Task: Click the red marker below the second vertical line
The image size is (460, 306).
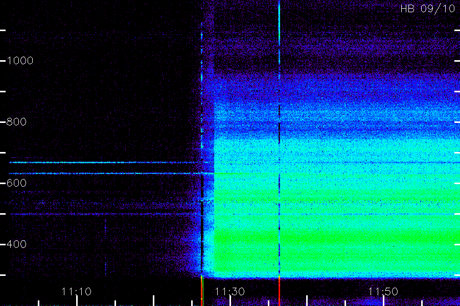Action: tap(279, 291)
